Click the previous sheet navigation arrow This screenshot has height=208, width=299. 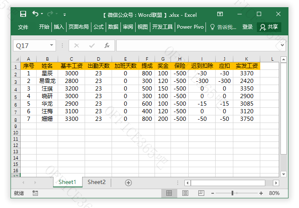pyautogui.click(x=23, y=183)
